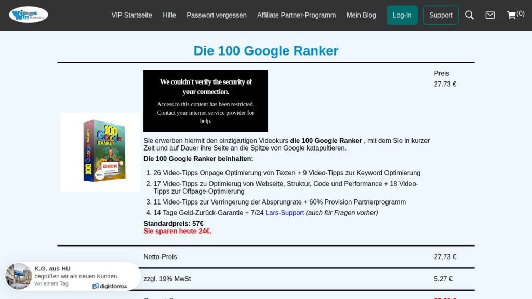The image size is (532, 299).
Task: Click 'Sie sparen heute 24€.' text
Action: point(178,231)
